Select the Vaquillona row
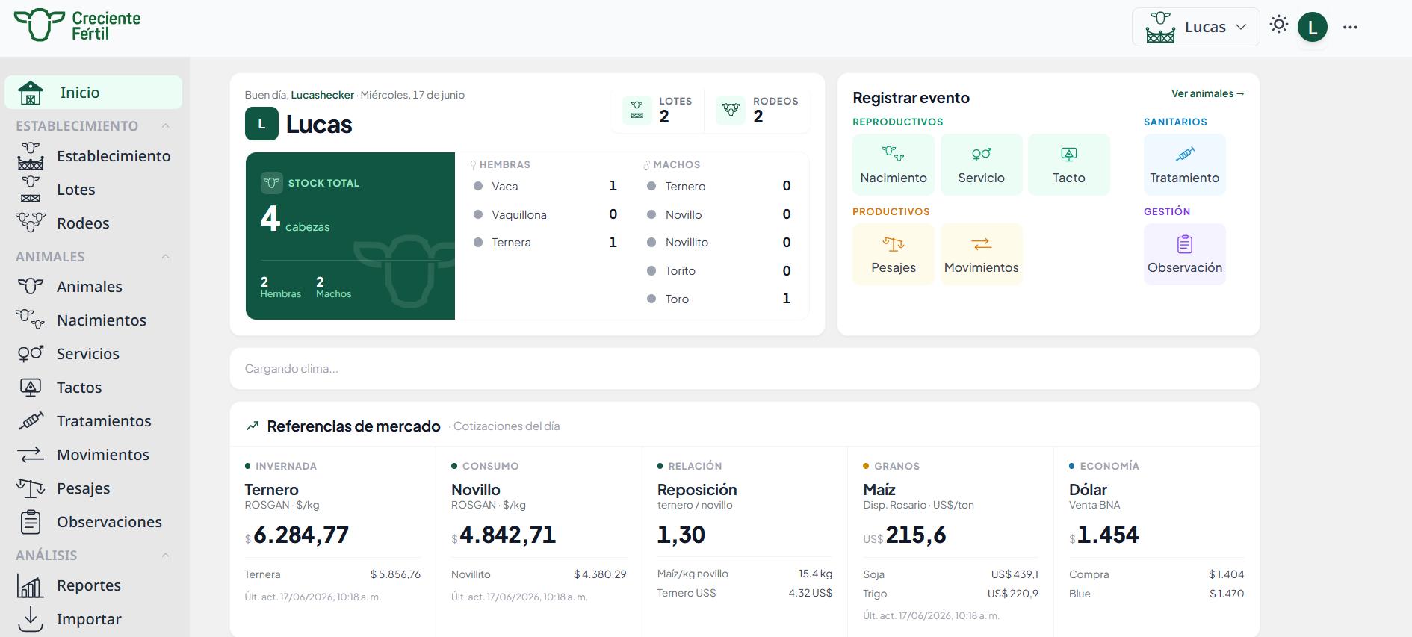1412x637 pixels. tap(545, 214)
